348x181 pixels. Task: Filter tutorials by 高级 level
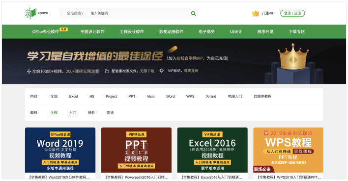click(x=110, y=113)
